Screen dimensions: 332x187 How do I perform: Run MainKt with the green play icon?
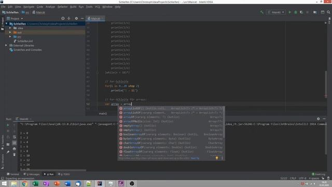click(x=289, y=12)
